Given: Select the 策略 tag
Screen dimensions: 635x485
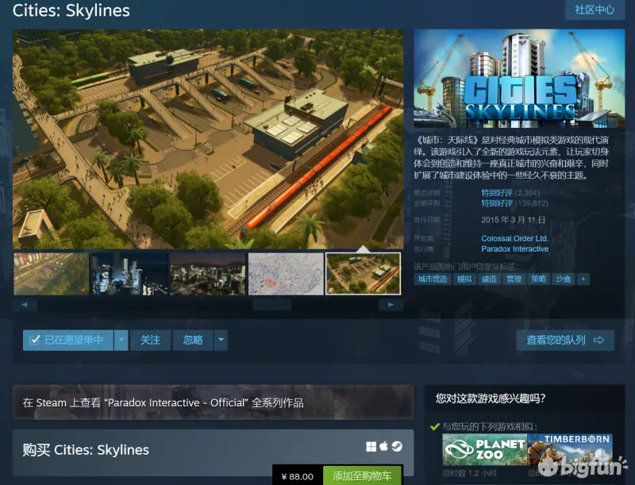Looking at the screenshot, I should pyautogui.click(x=539, y=279).
